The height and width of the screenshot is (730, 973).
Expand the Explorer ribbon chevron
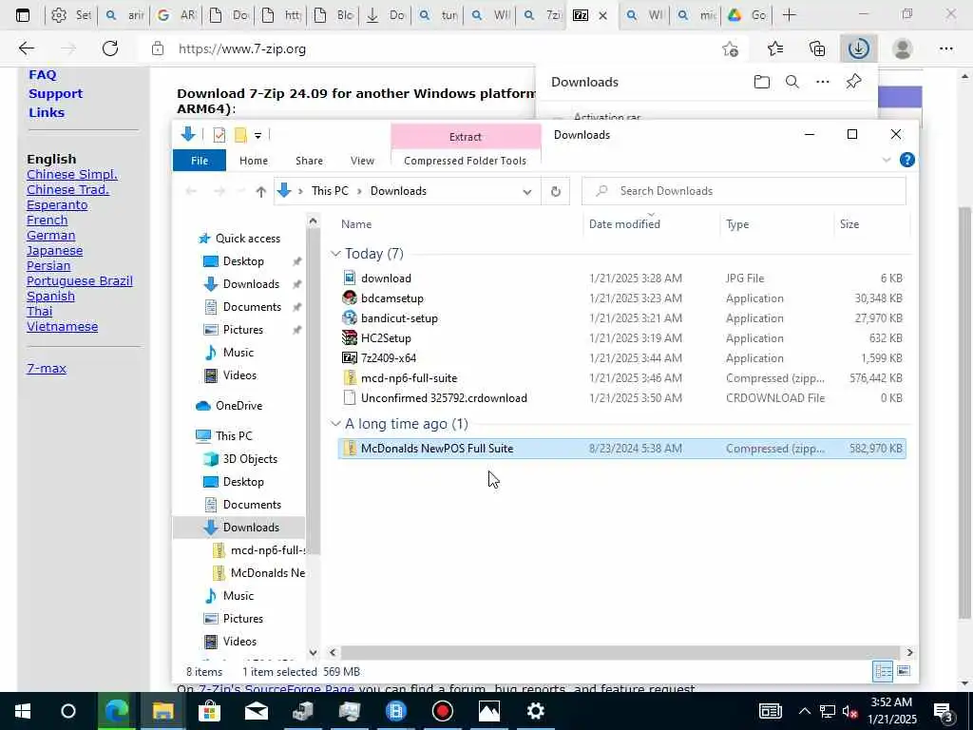[x=887, y=160]
